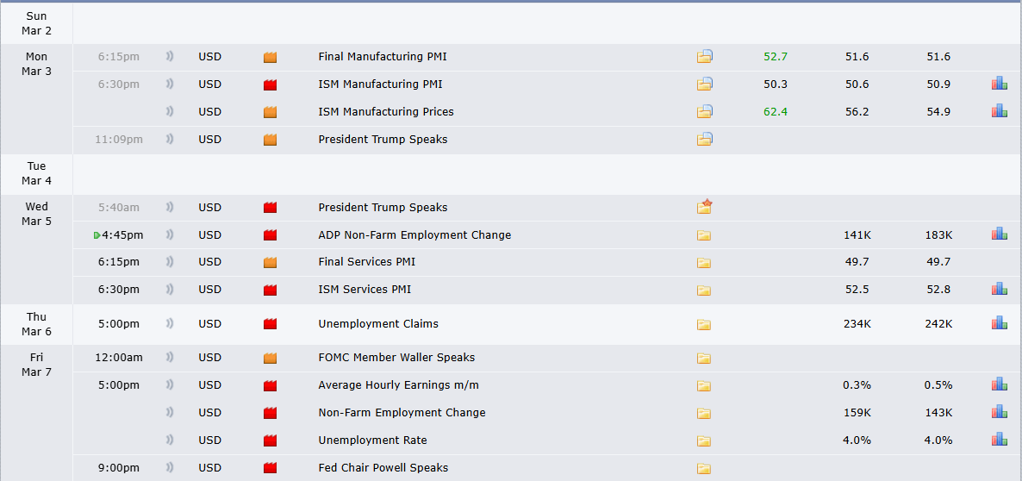
Task: Open the graph icon for Average Hourly Earnings m/m
Action: click(999, 384)
